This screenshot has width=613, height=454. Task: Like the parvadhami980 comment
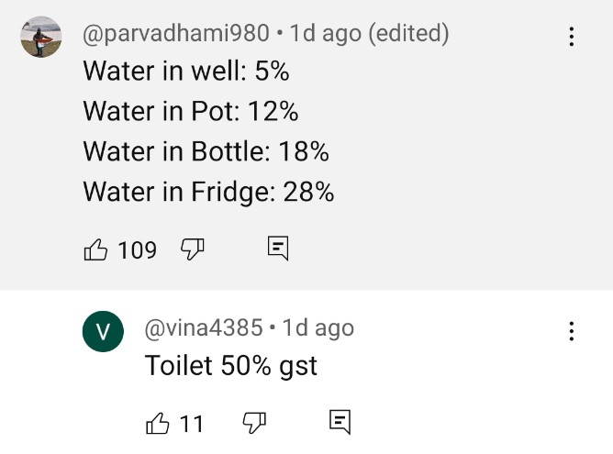point(96,249)
